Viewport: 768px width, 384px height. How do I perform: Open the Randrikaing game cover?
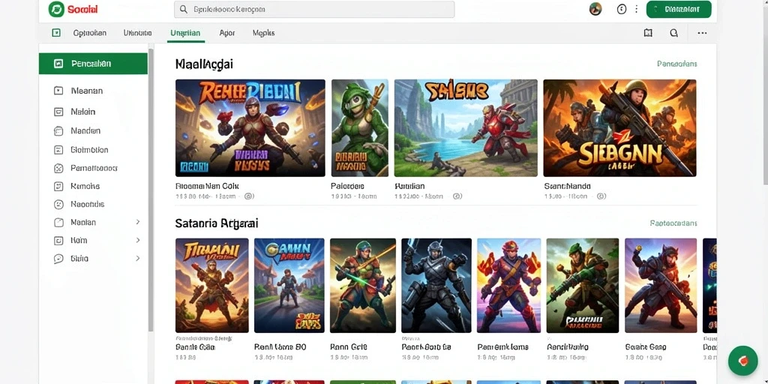[x=582, y=286]
